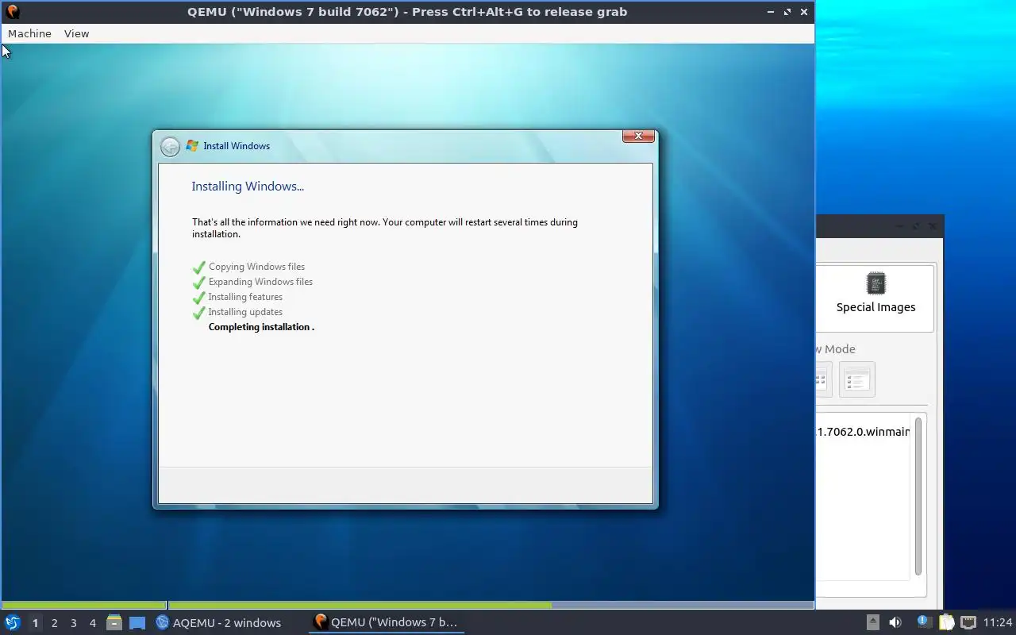
Task: Maximize the QEMU window
Action: 787,12
